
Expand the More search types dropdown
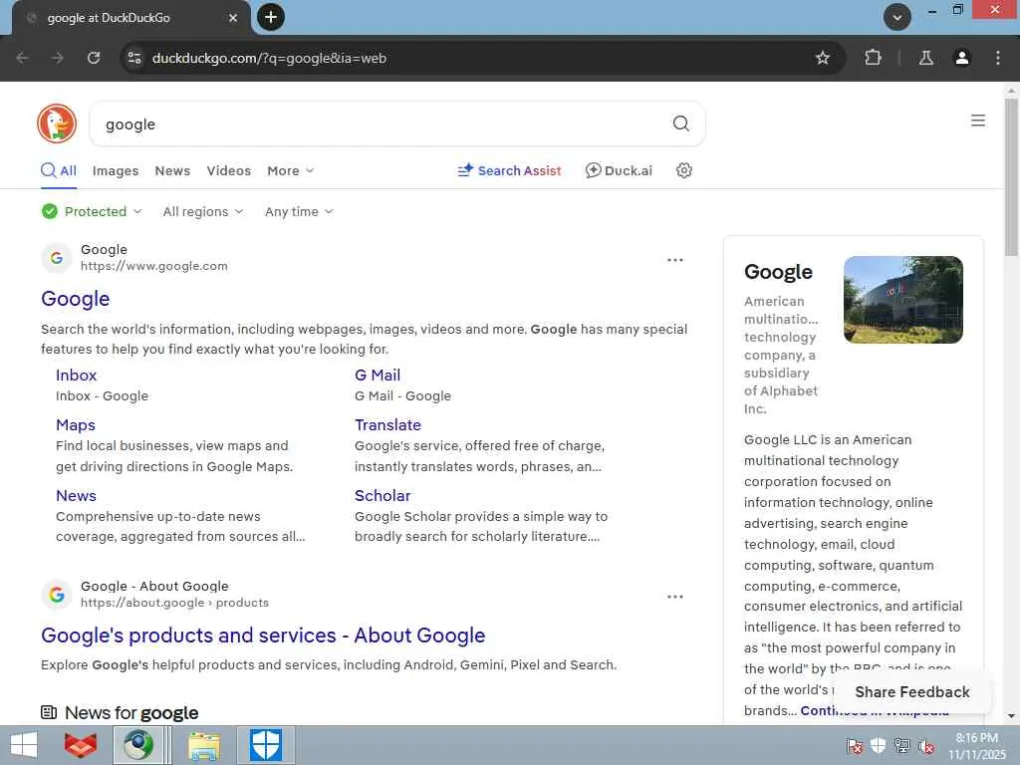click(x=290, y=170)
